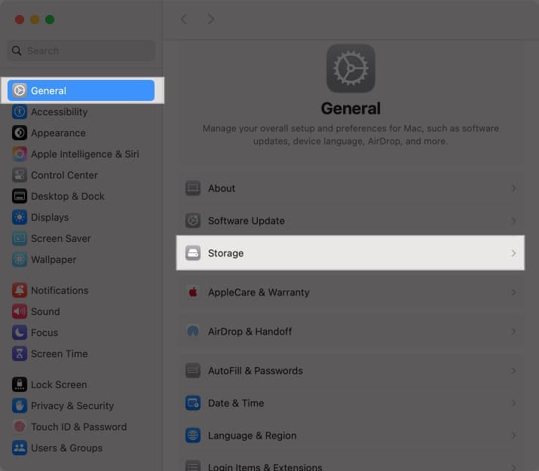Focus the Search field

[x=81, y=50]
